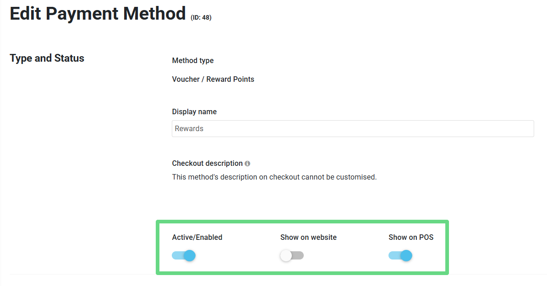Click the Active/Enabled label text
The image size is (547, 286).
[197, 238]
